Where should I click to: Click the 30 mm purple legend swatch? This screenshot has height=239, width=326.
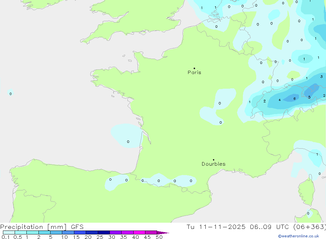tap(115, 232)
